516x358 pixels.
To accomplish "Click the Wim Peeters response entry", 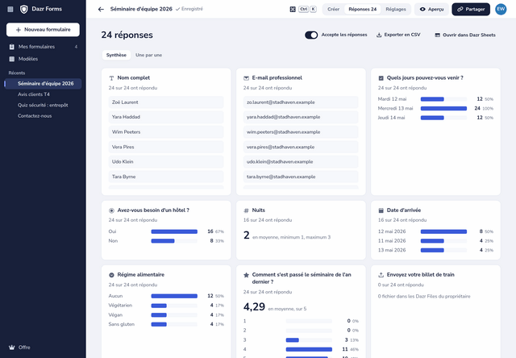I will 166,132.
